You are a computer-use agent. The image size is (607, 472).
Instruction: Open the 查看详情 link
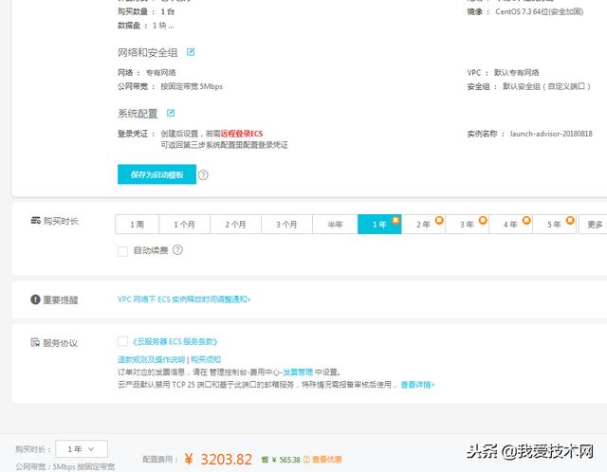click(x=417, y=385)
